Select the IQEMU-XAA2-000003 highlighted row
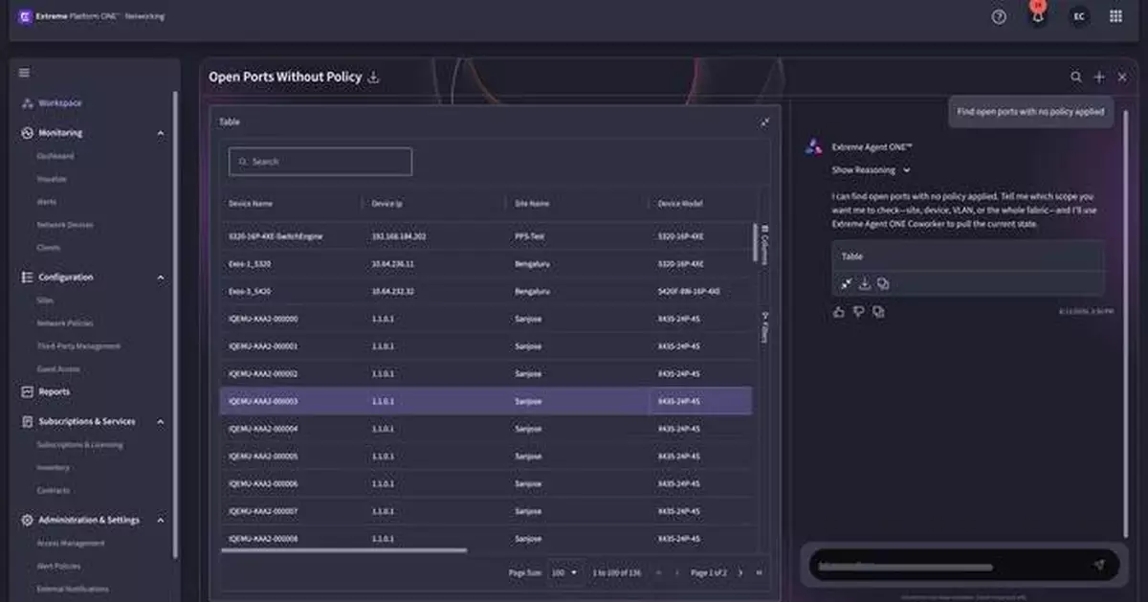Viewport: 1148px width, 602px height. tap(486, 401)
